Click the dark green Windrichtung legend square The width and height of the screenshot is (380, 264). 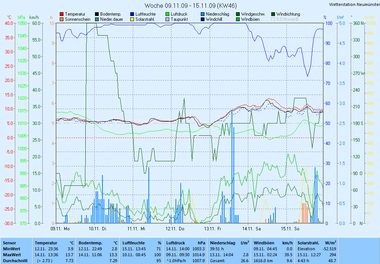point(273,14)
